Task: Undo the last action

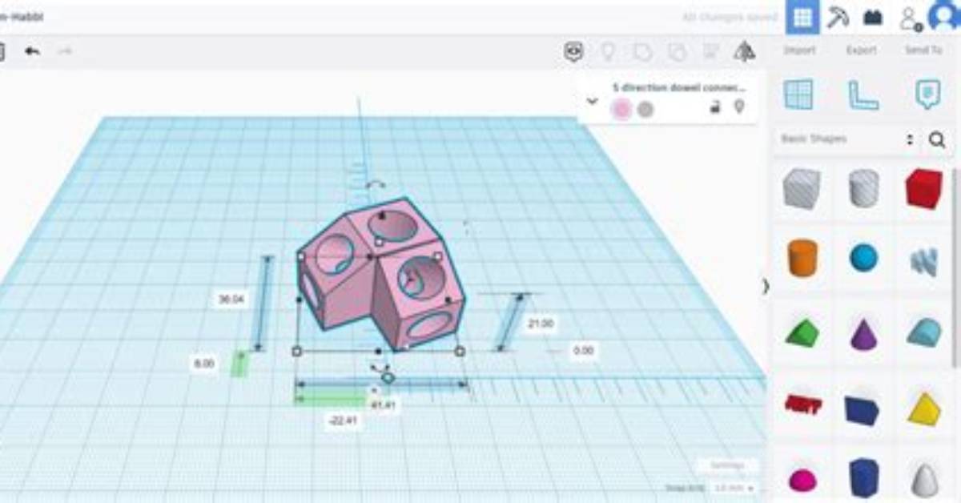Action: click(x=32, y=51)
